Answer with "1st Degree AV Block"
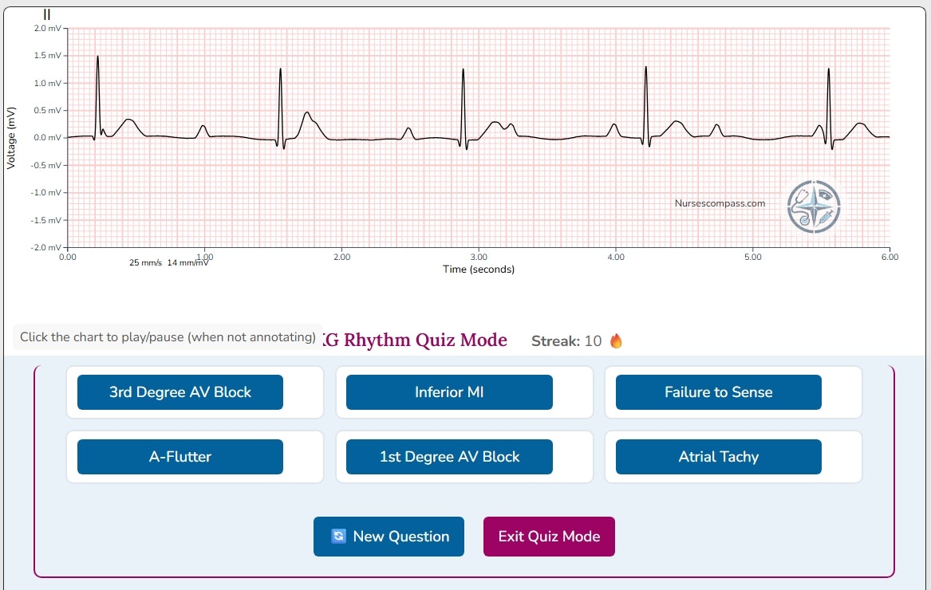 pos(448,457)
